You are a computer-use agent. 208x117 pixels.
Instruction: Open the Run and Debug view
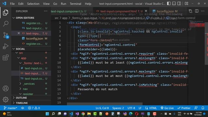(6, 46)
